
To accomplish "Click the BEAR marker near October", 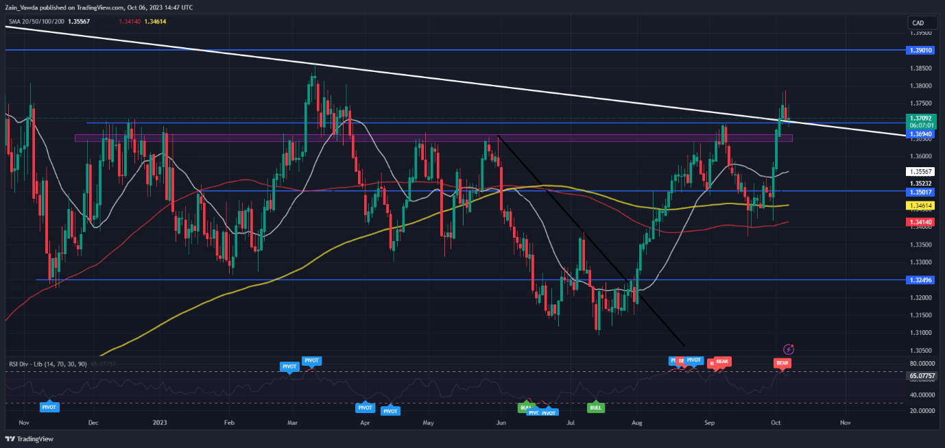I will coord(782,362).
